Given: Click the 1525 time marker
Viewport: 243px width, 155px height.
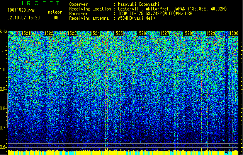Looking at the screenshot, I should [118, 33].
